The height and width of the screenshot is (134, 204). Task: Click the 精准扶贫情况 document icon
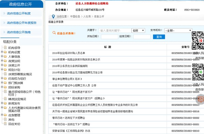5,99
